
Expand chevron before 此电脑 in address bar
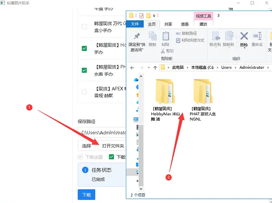[168, 68]
